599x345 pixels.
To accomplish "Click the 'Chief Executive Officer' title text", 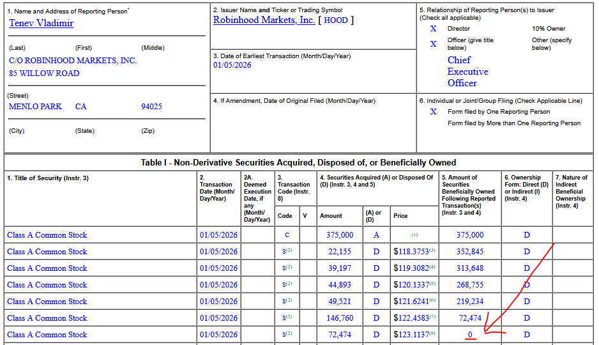I will [467, 72].
